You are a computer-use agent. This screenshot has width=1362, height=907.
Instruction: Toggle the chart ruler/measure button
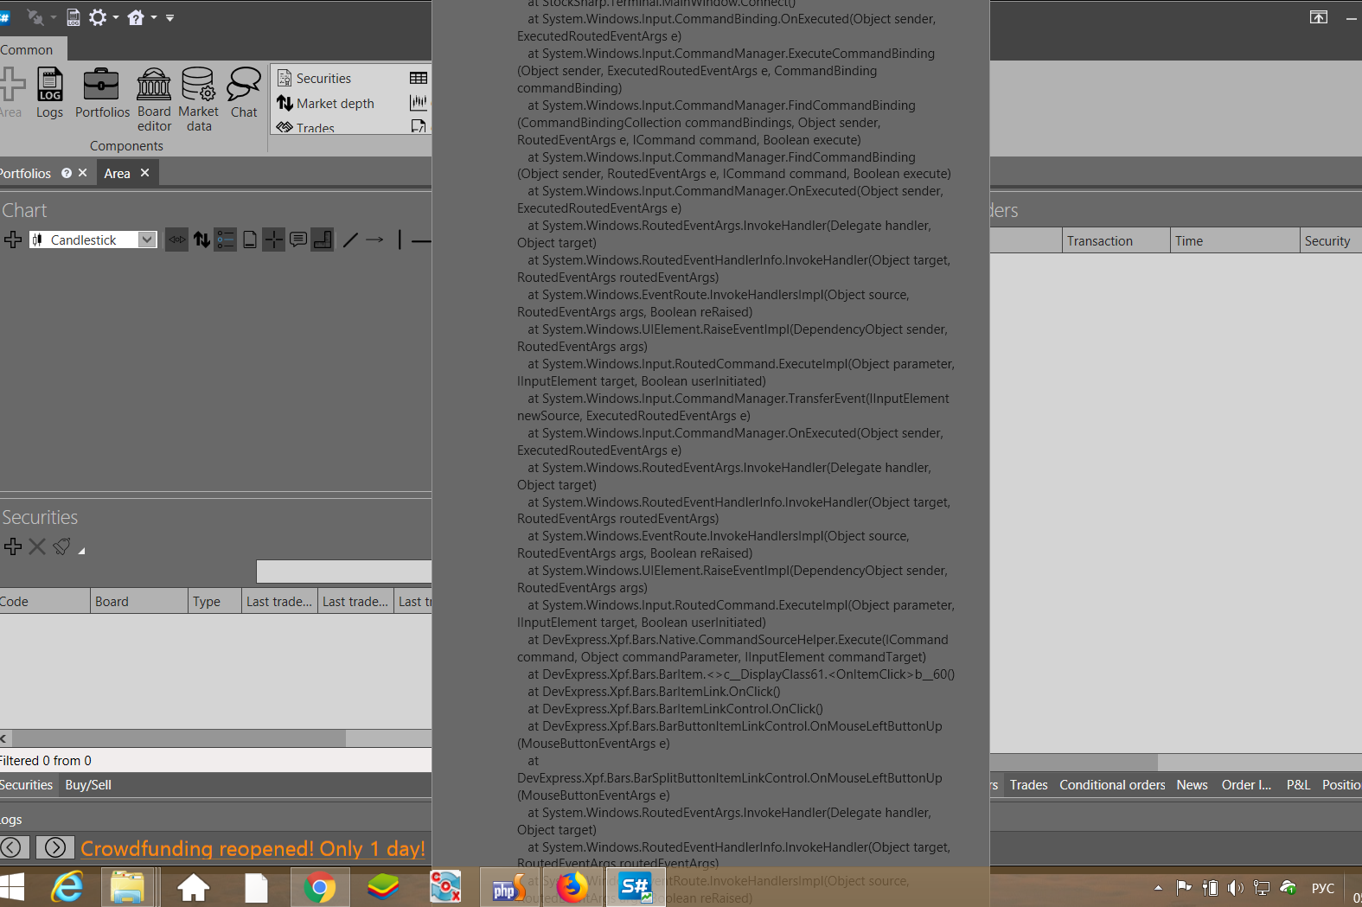click(x=322, y=240)
